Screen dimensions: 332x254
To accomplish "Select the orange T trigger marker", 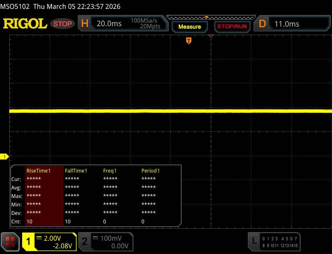I will point(188,41).
